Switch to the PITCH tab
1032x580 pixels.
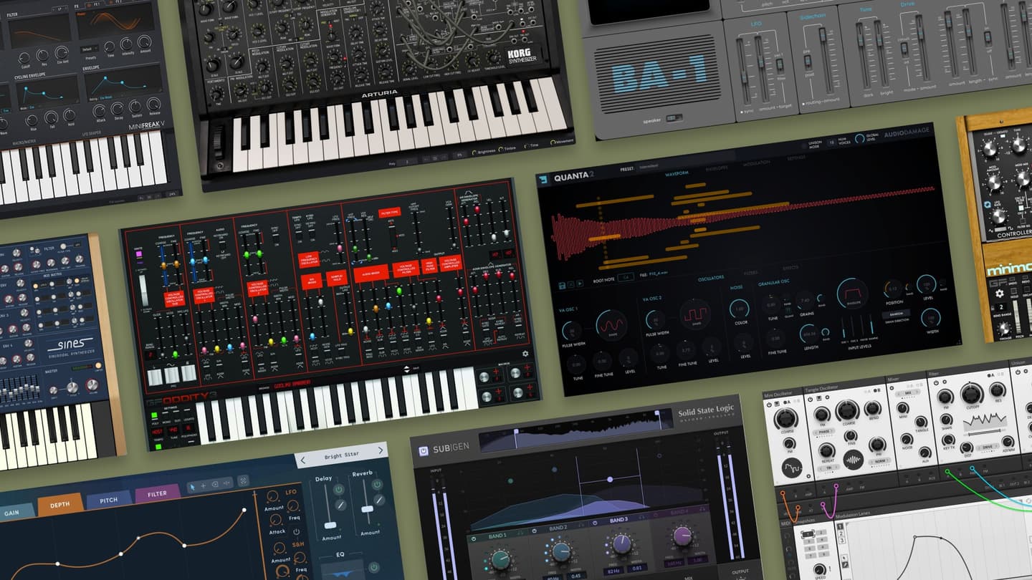point(109,501)
